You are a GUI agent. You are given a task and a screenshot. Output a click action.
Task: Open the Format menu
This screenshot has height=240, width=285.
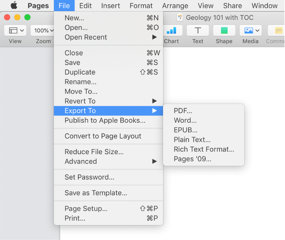pyautogui.click(x=141, y=5)
